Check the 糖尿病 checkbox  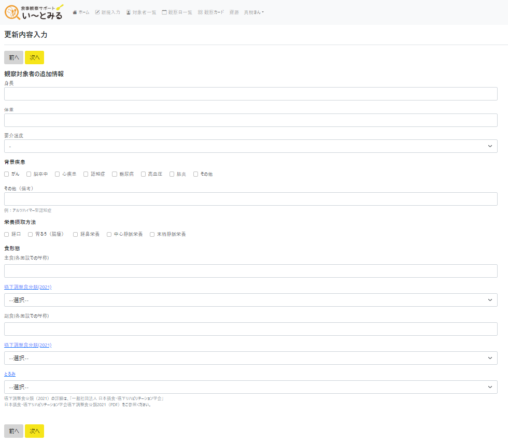[x=115, y=174]
